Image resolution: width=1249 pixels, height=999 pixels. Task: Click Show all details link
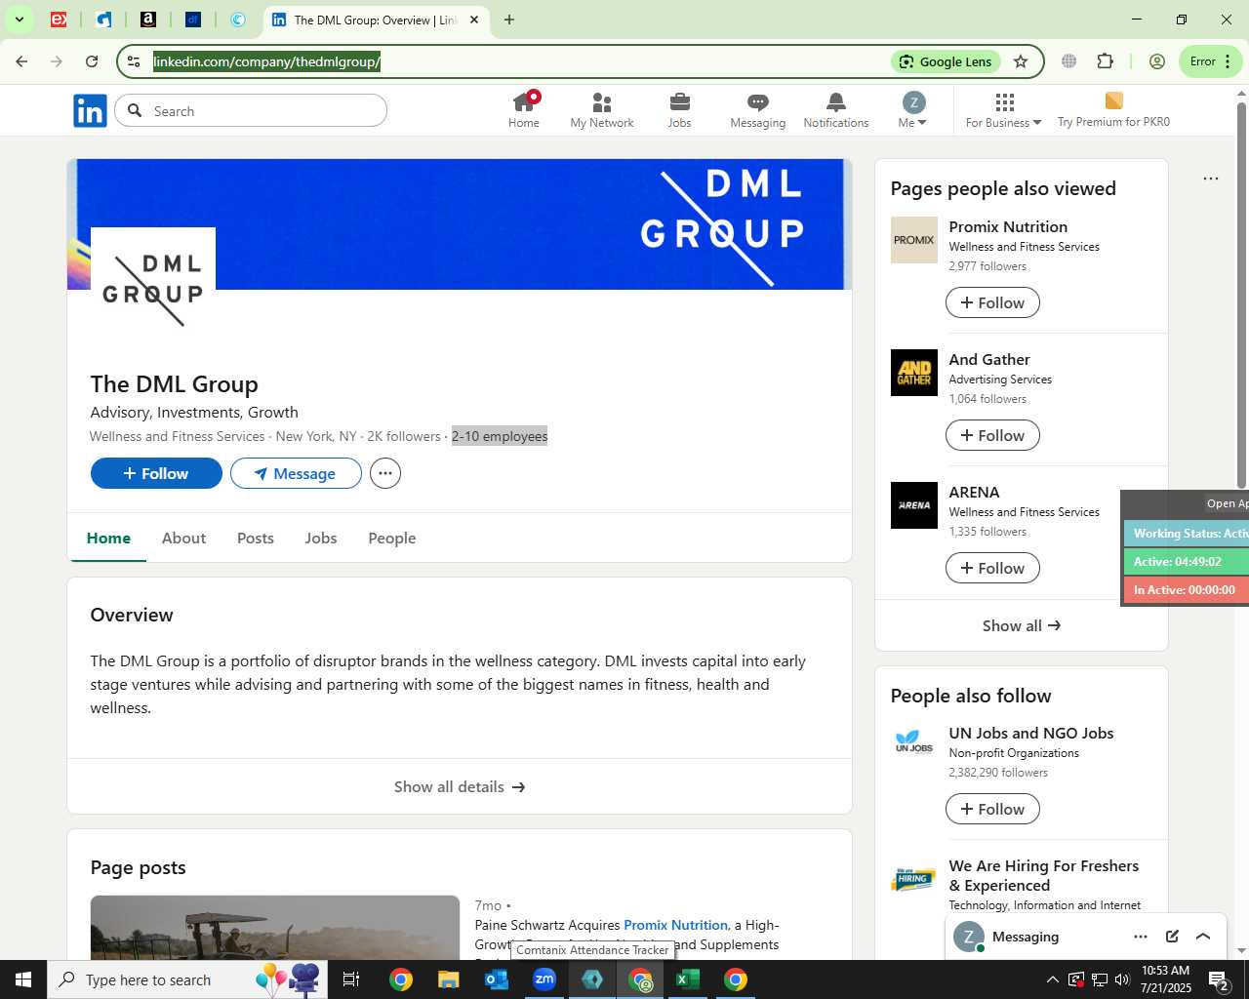[460, 786]
